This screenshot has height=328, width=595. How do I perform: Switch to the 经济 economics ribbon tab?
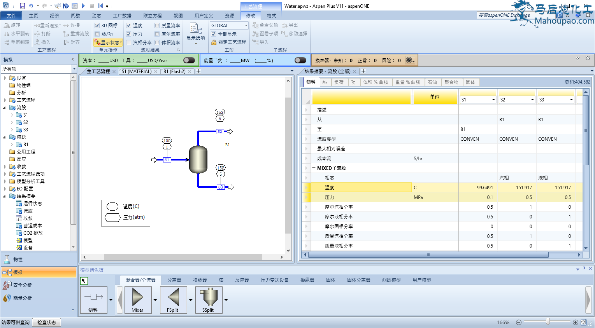point(54,16)
